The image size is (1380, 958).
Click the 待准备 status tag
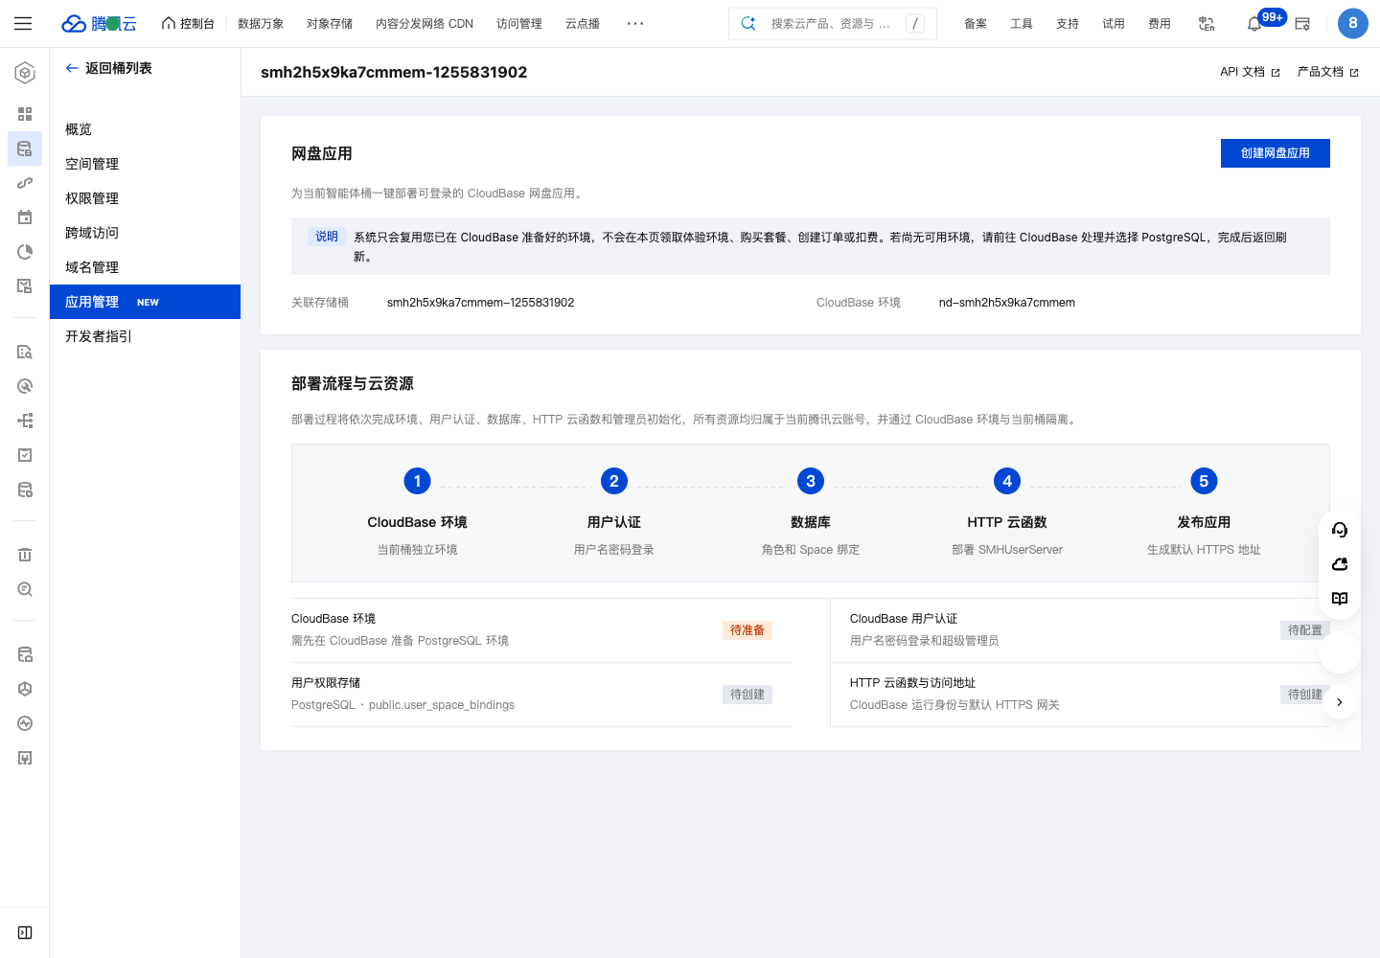point(747,630)
